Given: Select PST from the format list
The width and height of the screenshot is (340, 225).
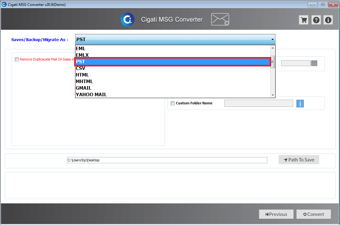Looking at the screenshot, I should point(173,62).
